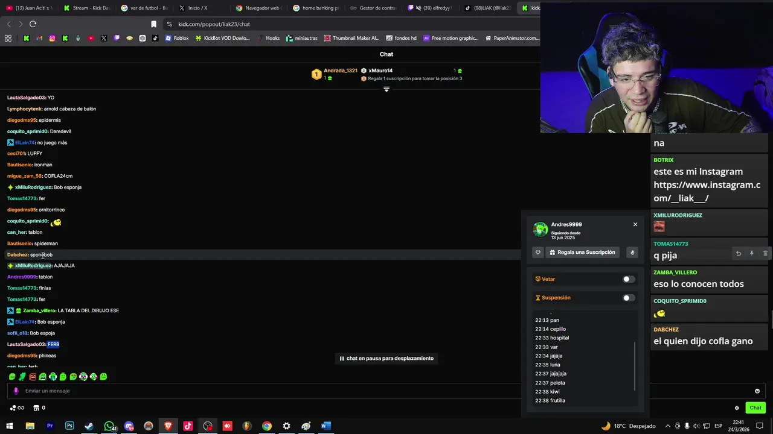Click the 22:38 frutilla history entry

click(550, 401)
